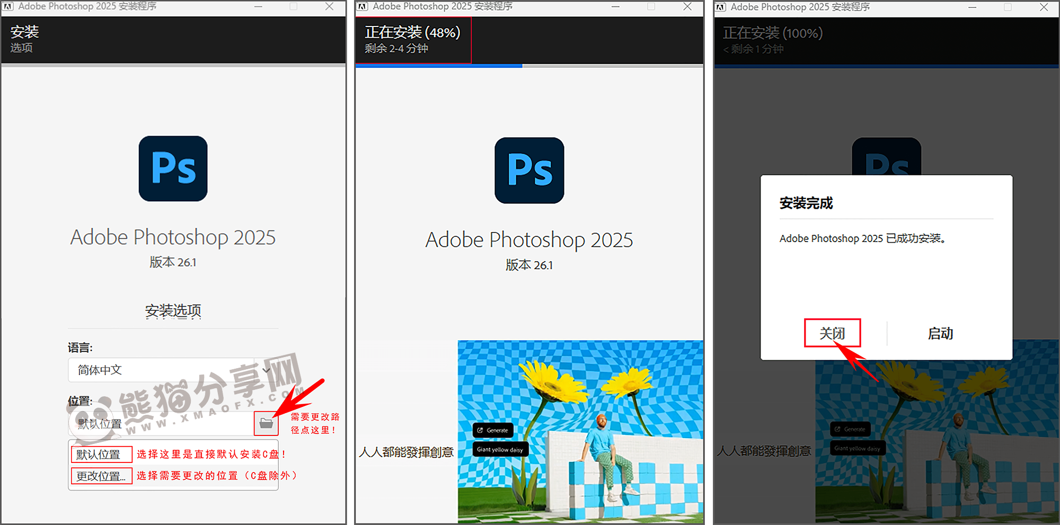
Task: Click the Photoshop Ps logo in the first installer window
Action: (173, 168)
